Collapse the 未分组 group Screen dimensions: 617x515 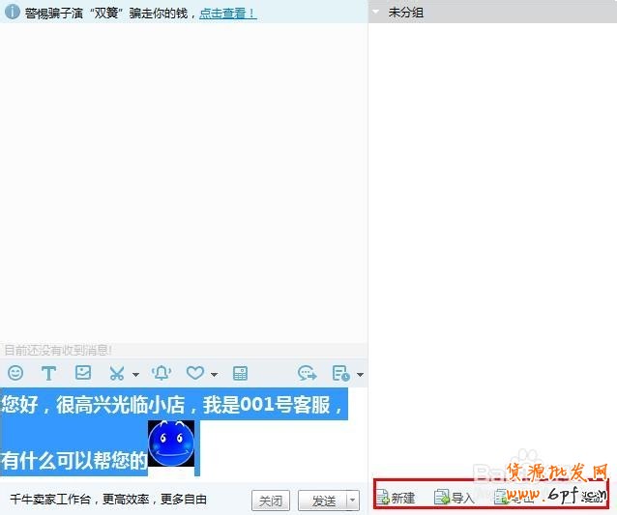pyautogui.click(x=375, y=13)
